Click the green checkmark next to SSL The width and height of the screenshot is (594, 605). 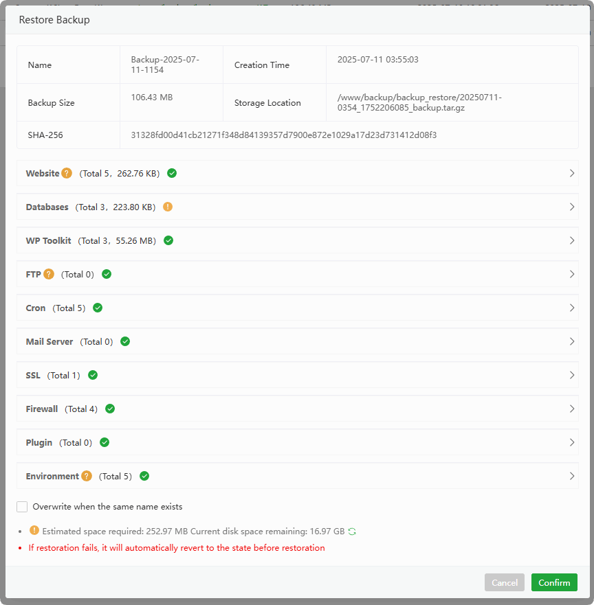tap(93, 375)
